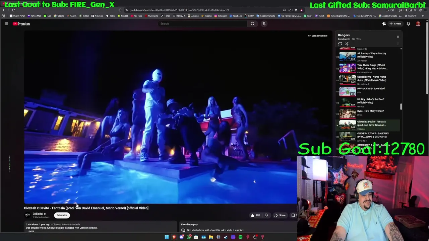Click the magnifier search button
The height and width of the screenshot is (241, 429).
tap(253, 24)
